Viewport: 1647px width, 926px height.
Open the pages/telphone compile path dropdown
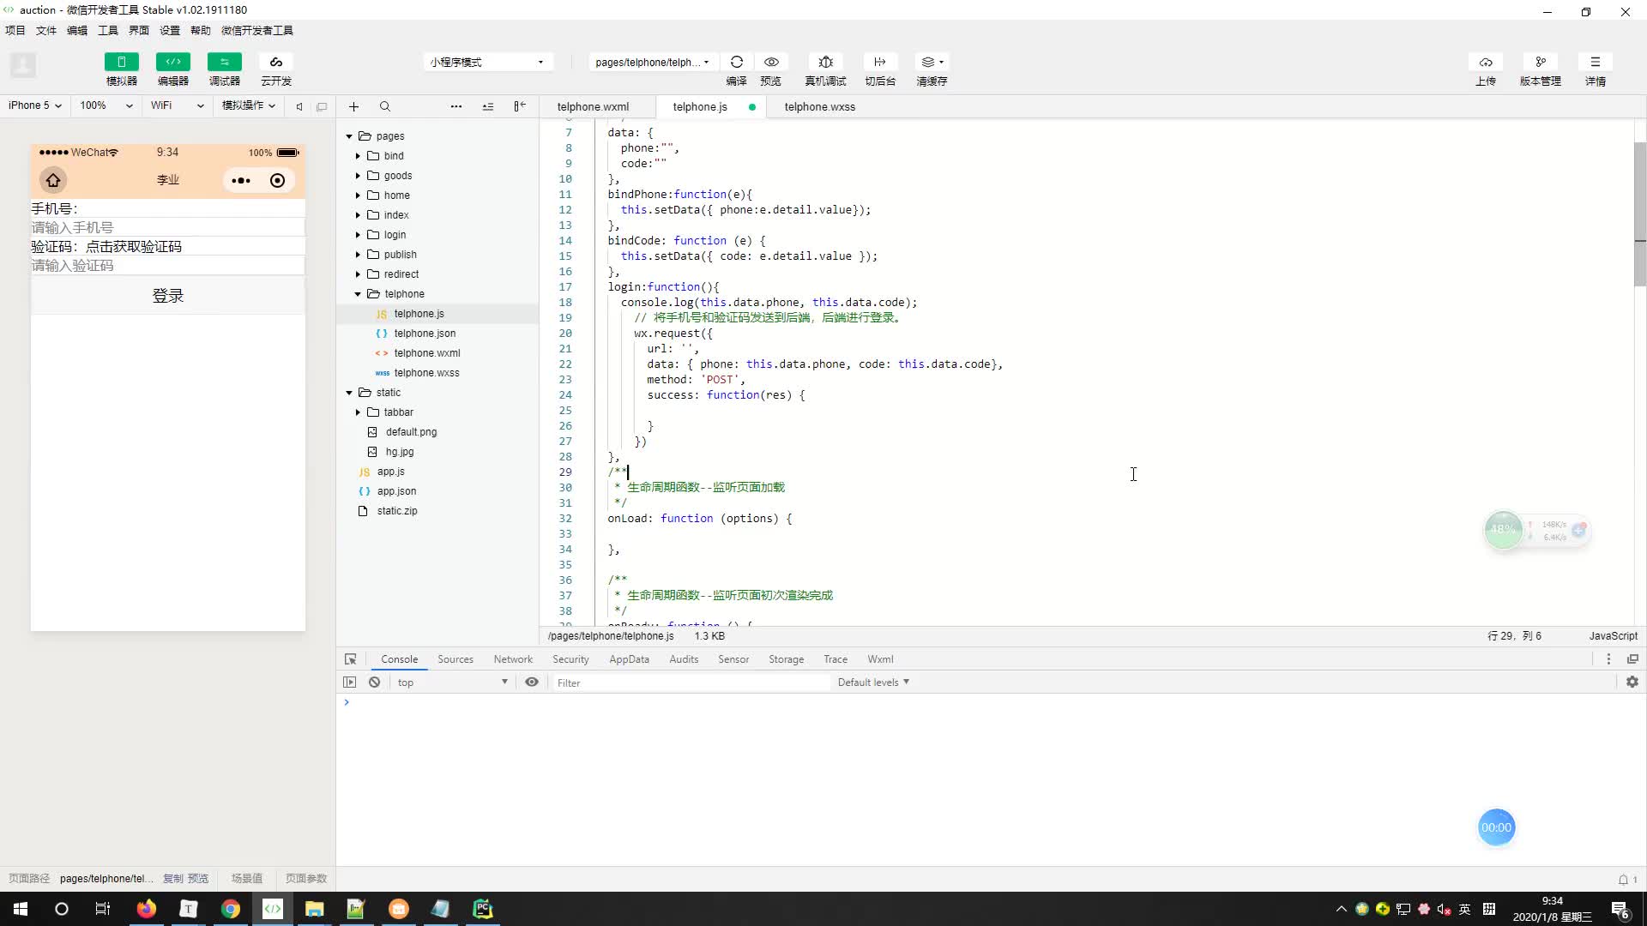tap(652, 62)
